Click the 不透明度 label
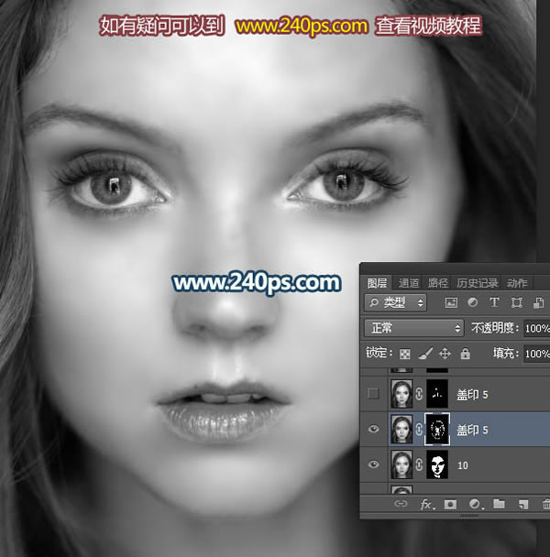This screenshot has height=557, width=550. [x=495, y=328]
